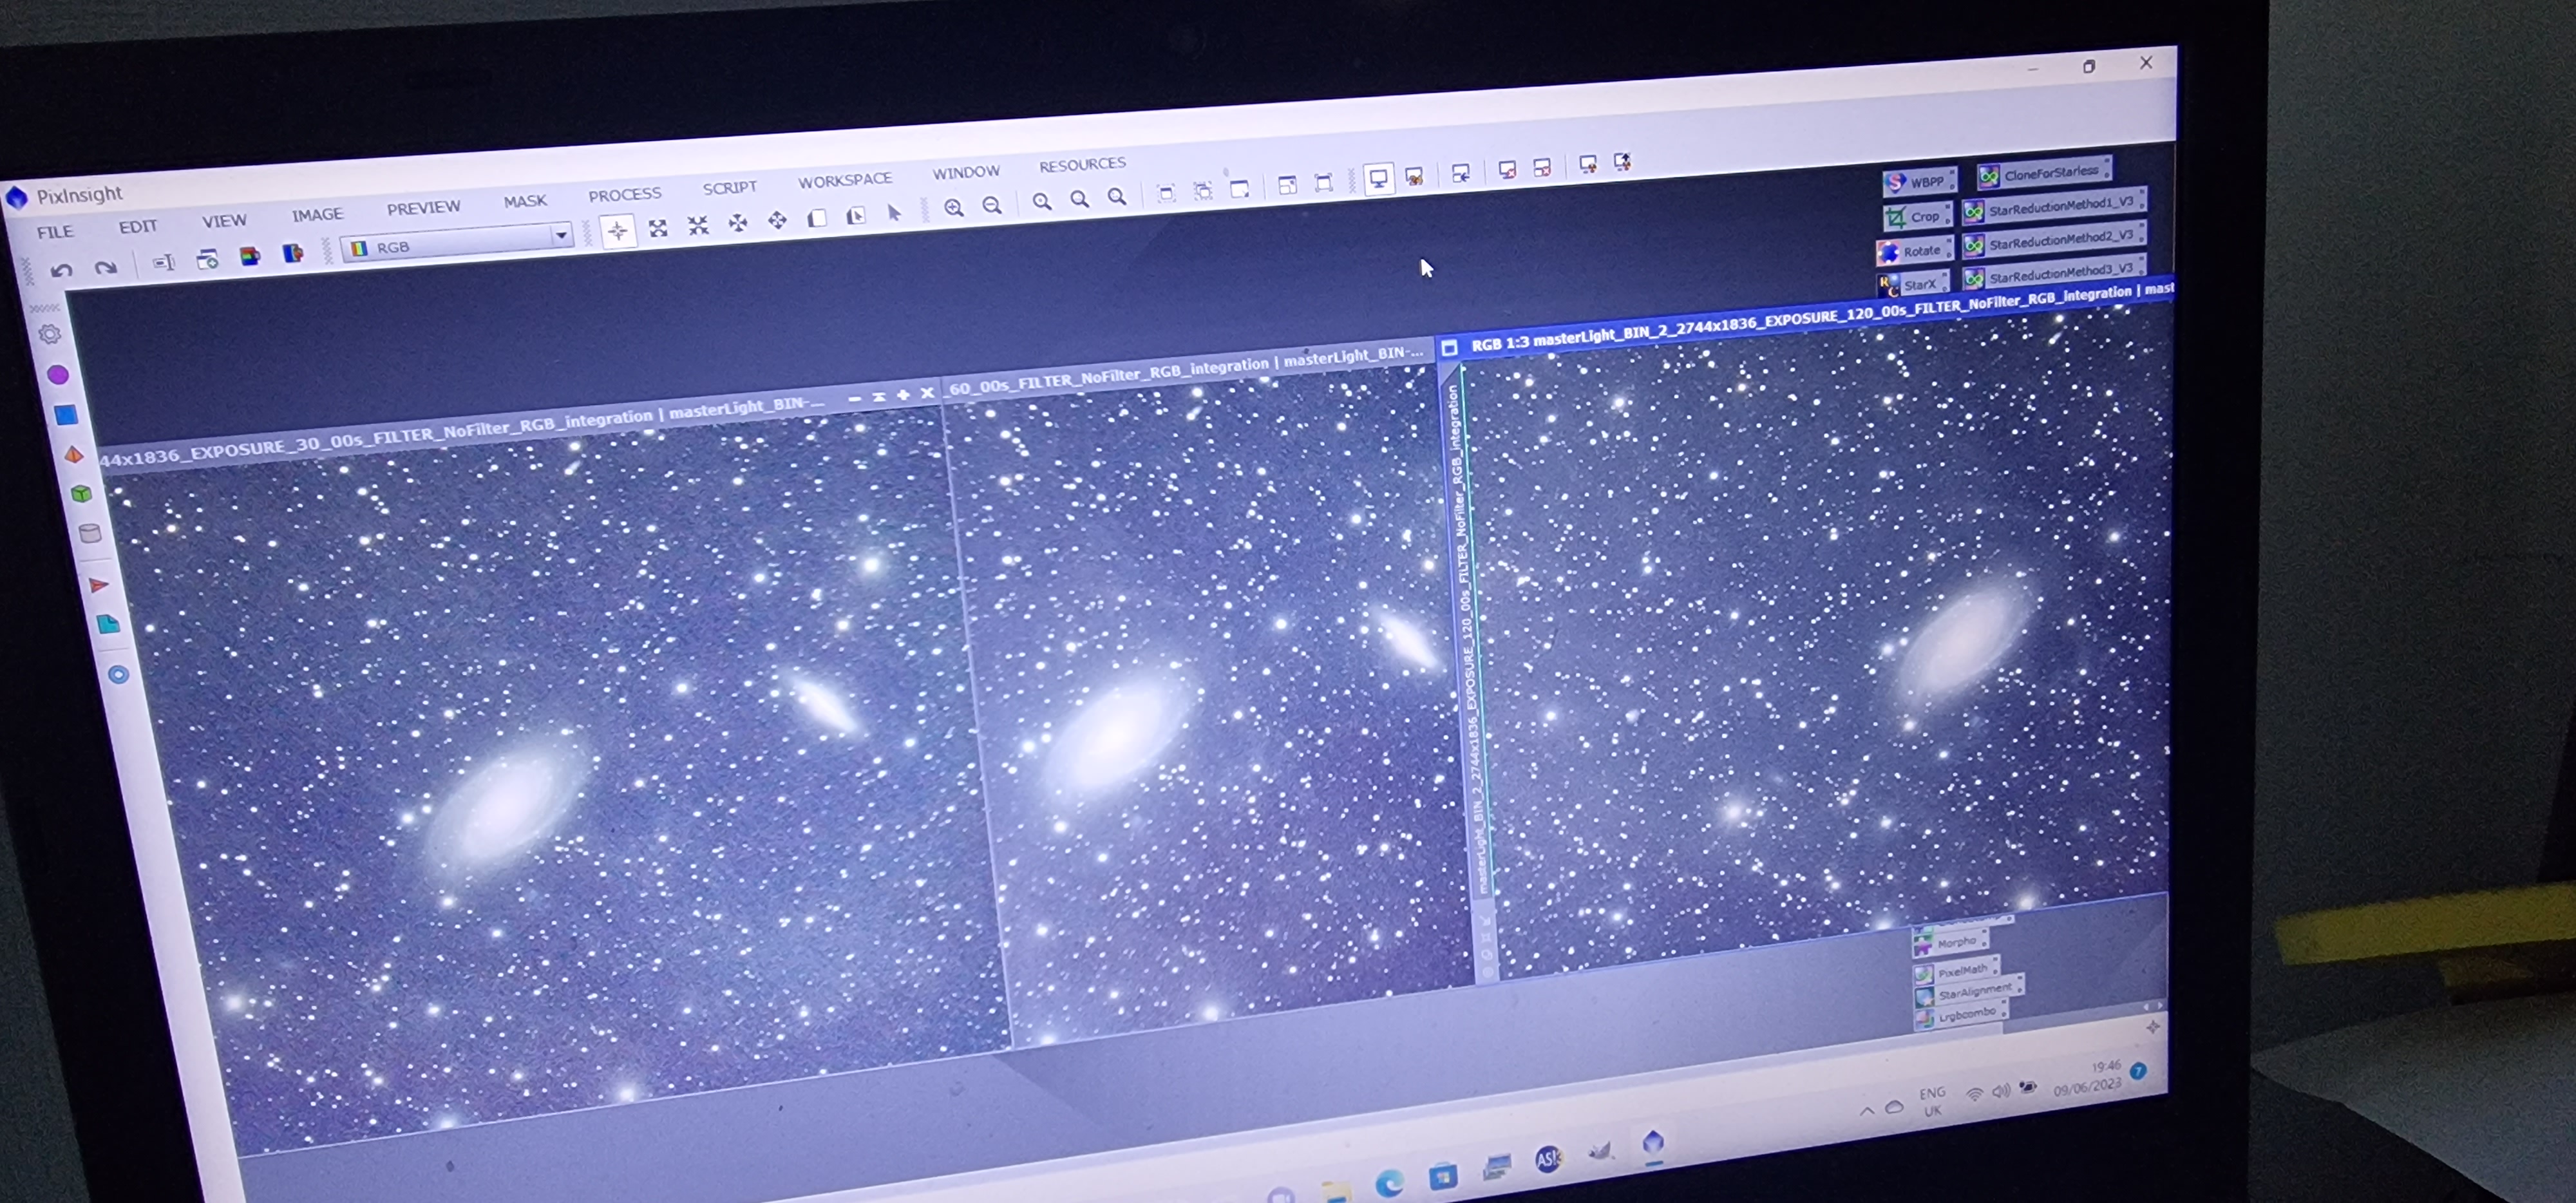Open the StarAlignment process icon

[1968, 992]
